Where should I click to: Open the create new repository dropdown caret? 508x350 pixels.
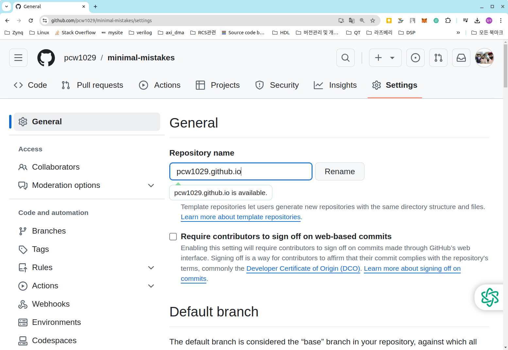[392, 58]
